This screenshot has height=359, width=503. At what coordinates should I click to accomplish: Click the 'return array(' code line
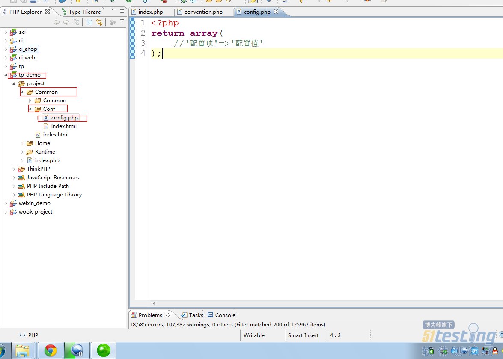click(187, 33)
